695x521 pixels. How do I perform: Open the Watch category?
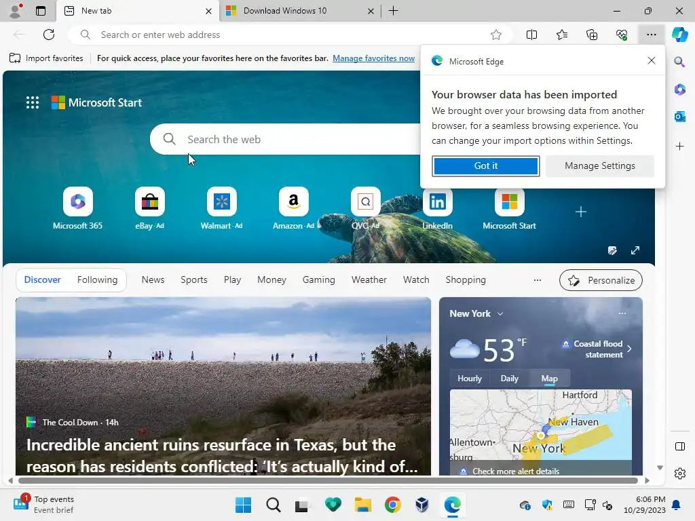pos(416,279)
